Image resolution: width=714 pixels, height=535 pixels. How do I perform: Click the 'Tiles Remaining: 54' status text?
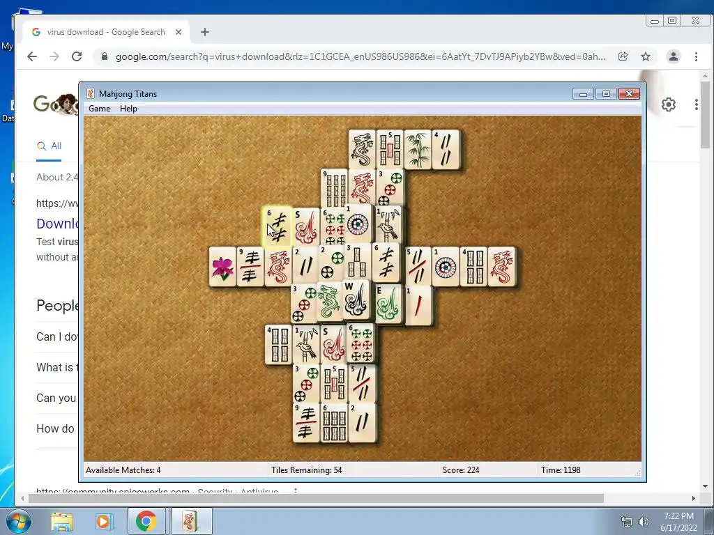tap(307, 470)
